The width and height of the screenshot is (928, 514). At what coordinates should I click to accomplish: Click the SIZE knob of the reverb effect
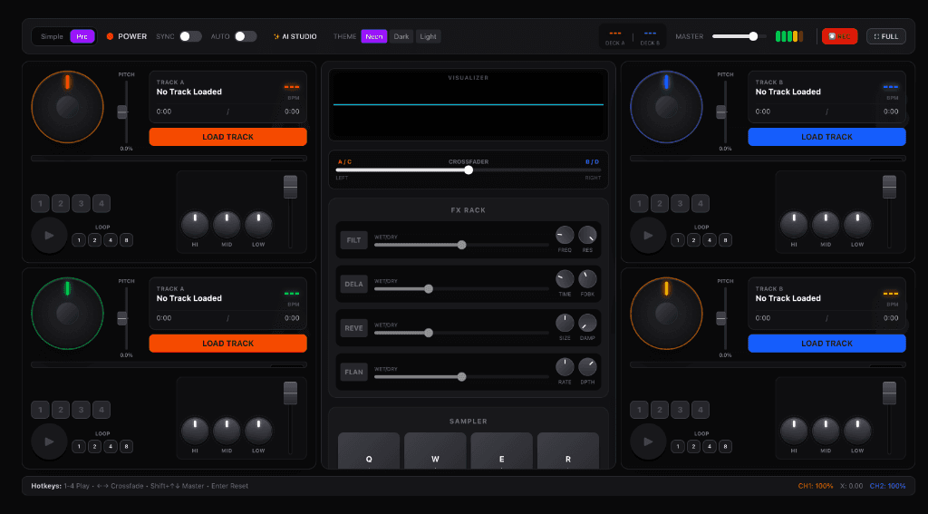(x=565, y=323)
